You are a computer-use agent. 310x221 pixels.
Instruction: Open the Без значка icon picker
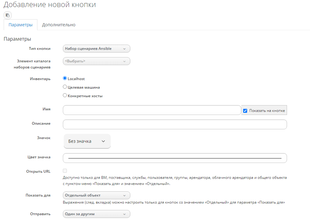(x=87, y=141)
